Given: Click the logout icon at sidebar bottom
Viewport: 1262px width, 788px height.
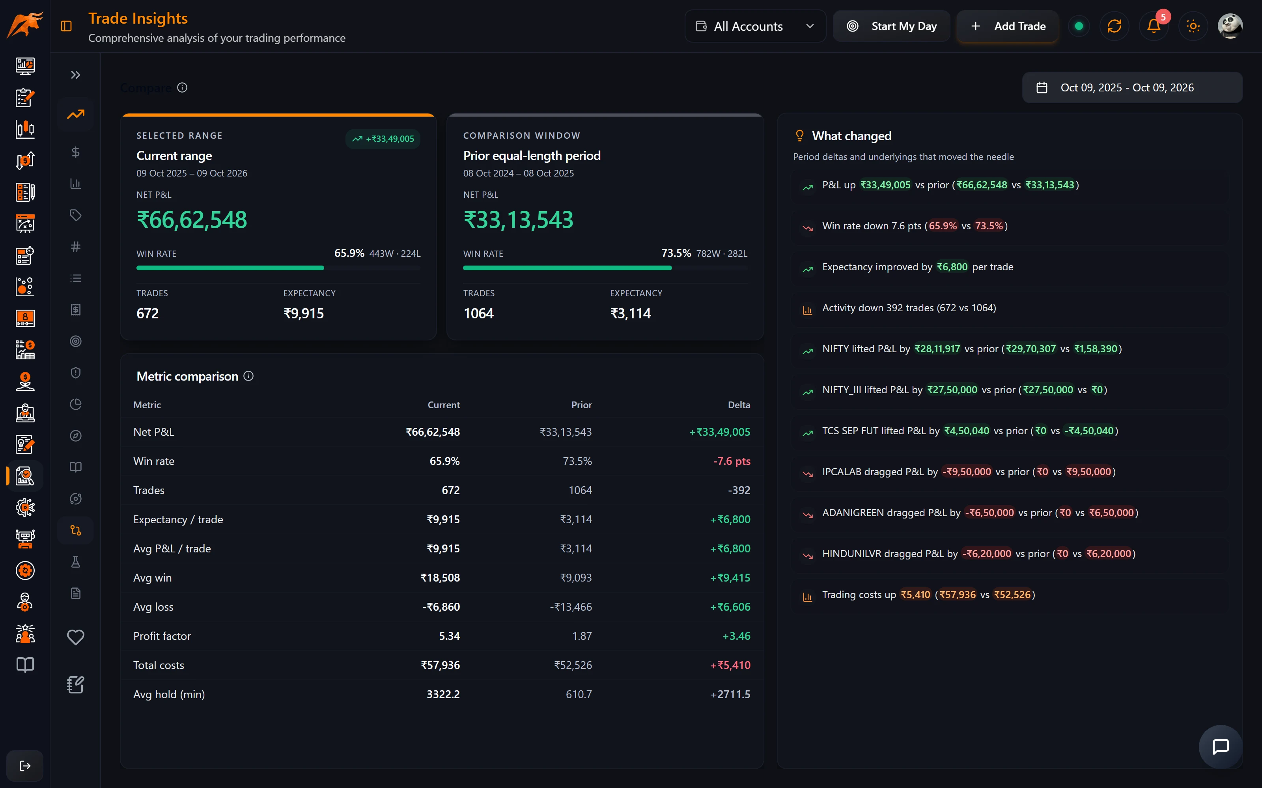Looking at the screenshot, I should [25, 766].
